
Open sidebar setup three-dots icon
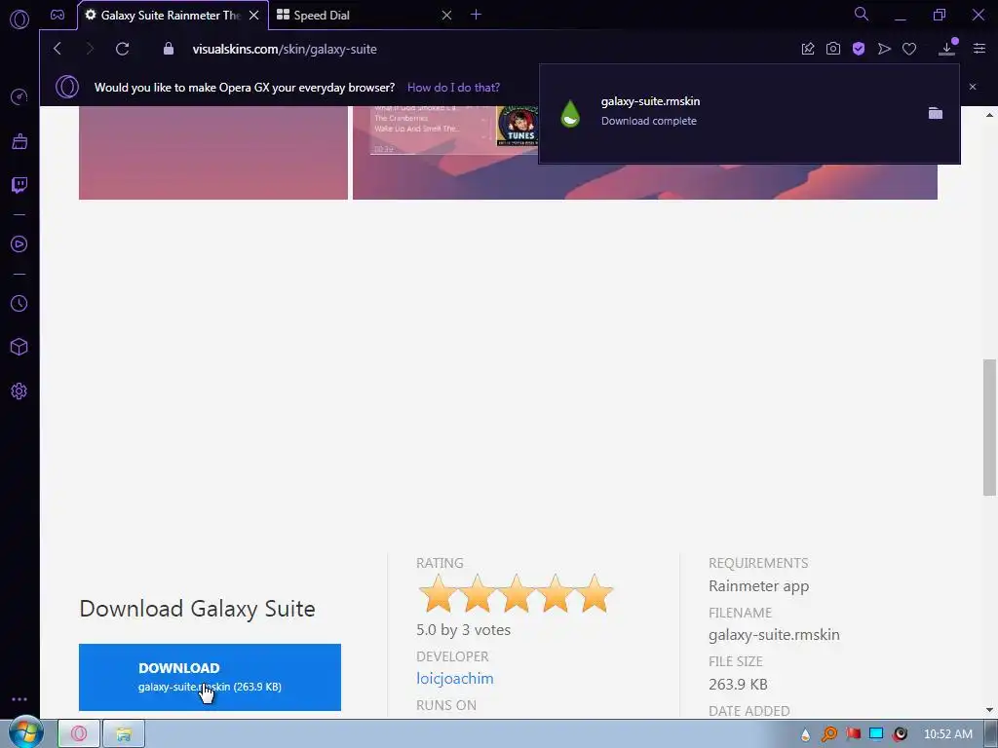[x=19, y=699]
